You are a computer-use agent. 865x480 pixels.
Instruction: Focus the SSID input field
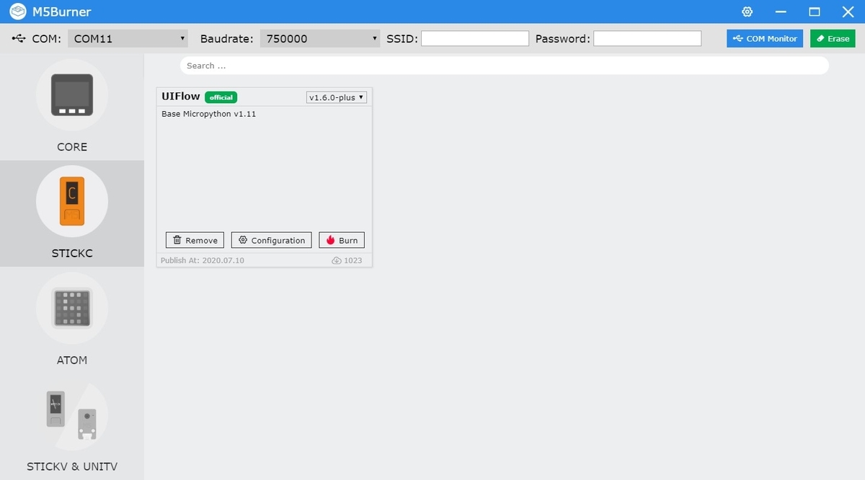(475, 38)
